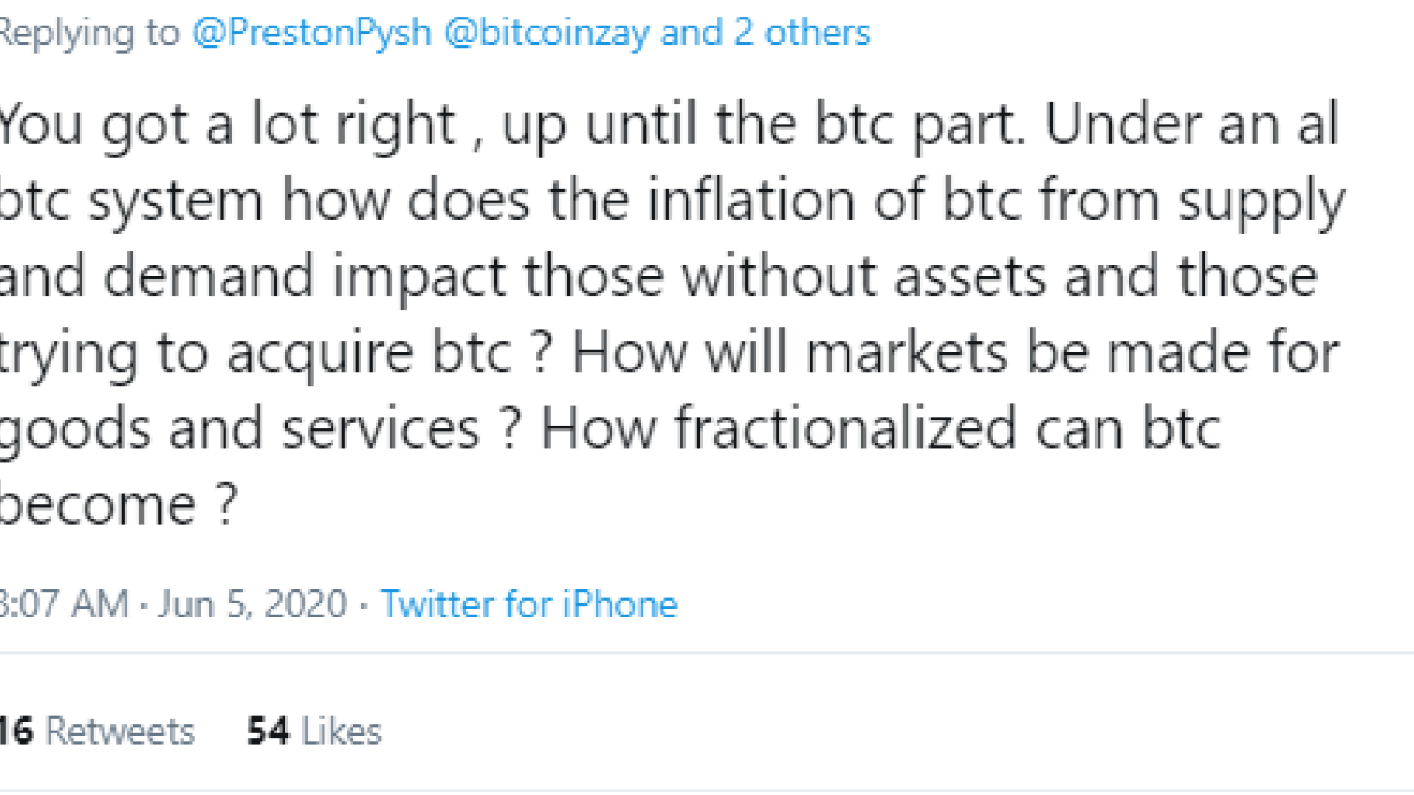The image size is (1414, 795).
Task: Show the "and 2 others" reply recipients
Action: 765,33
